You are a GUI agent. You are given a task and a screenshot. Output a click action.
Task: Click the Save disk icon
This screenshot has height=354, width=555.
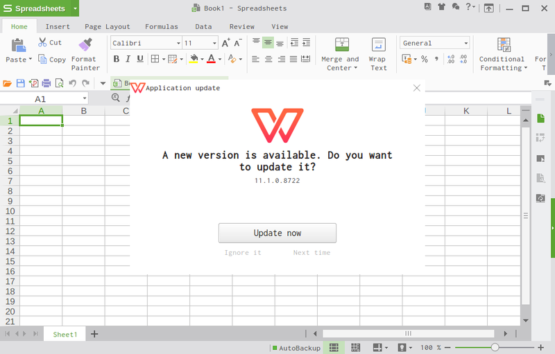(x=21, y=83)
